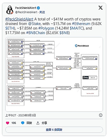Click the tweet timestamp 上午9:27

(x=11, y=115)
